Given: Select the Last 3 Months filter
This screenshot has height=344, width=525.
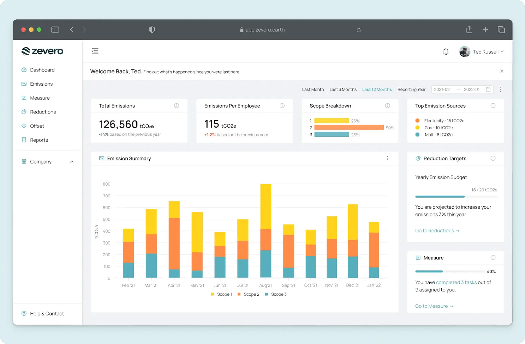Looking at the screenshot, I should pos(343,90).
